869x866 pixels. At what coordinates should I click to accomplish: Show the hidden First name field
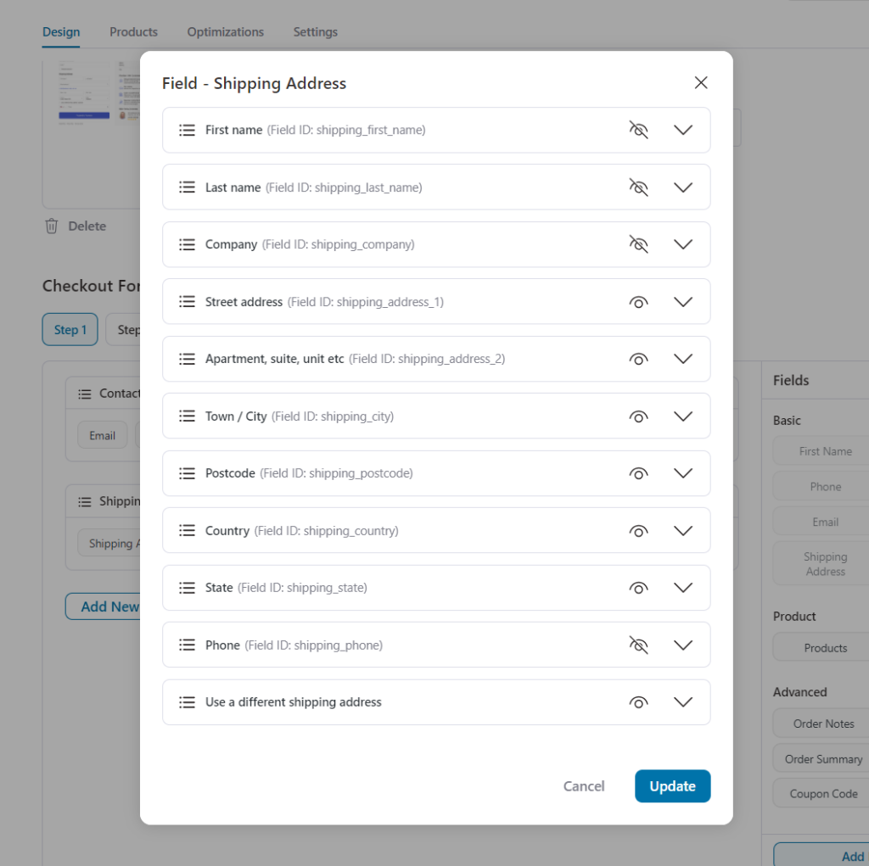pyautogui.click(x=639, y=130)
